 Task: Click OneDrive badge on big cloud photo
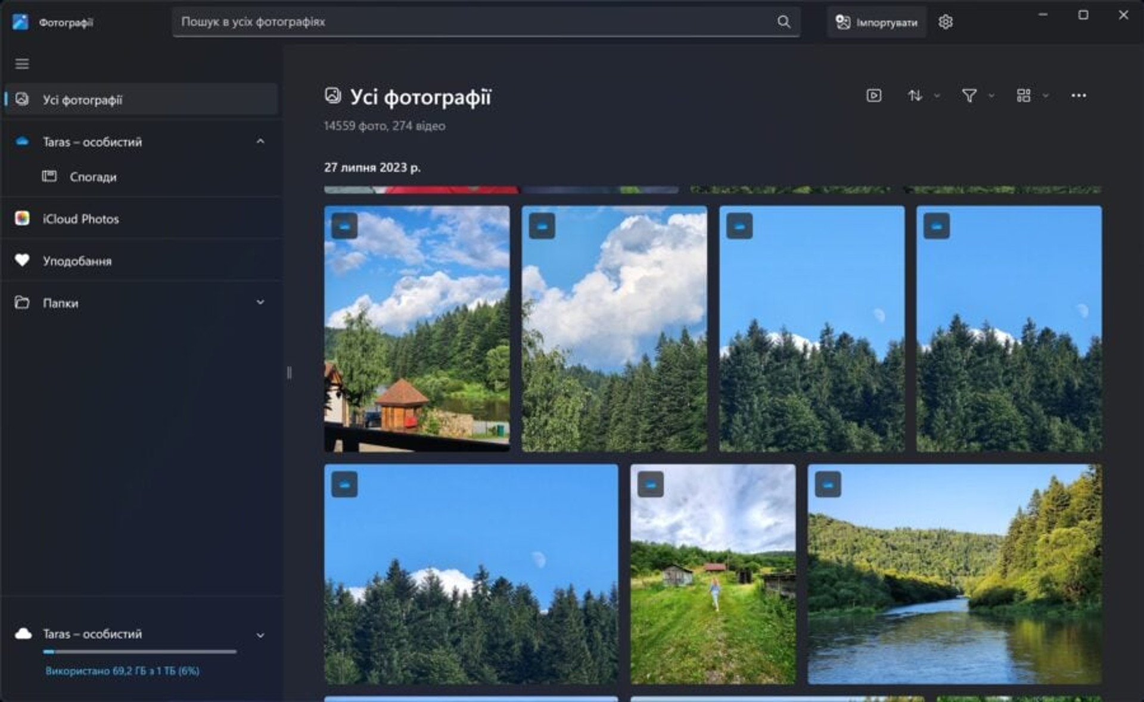tap(542, 226)
